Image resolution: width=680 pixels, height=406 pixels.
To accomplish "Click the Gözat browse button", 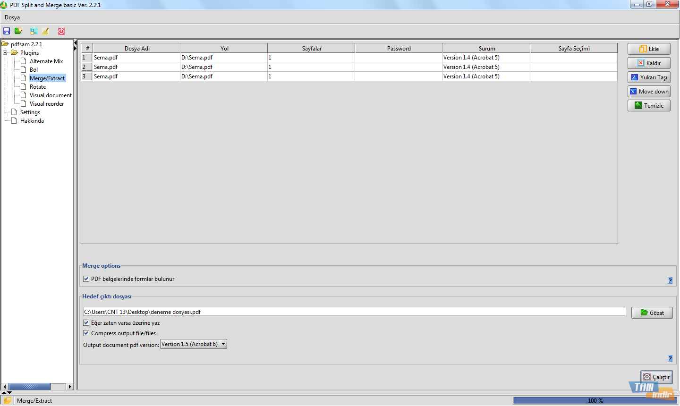I will point(652,313).
